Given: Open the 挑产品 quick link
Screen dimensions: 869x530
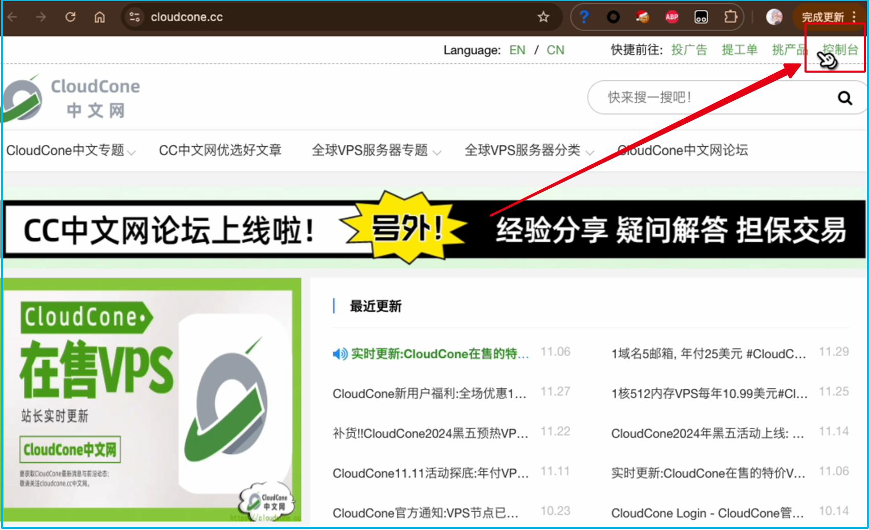Looking at the screenshot, I should (790, 50).
